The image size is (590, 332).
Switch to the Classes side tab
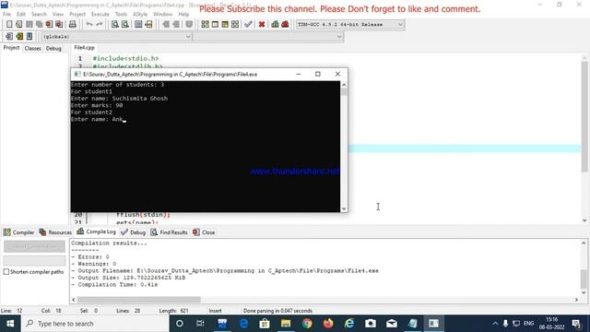33,48
